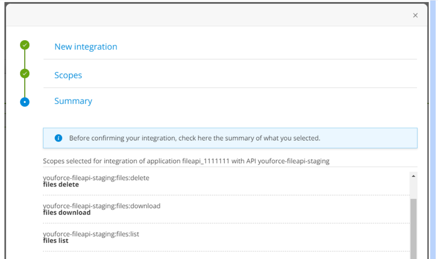The height and width of the screenshot is (259, 438).
Task: Select the bold "files download" scope label
Action: [67, 213]
